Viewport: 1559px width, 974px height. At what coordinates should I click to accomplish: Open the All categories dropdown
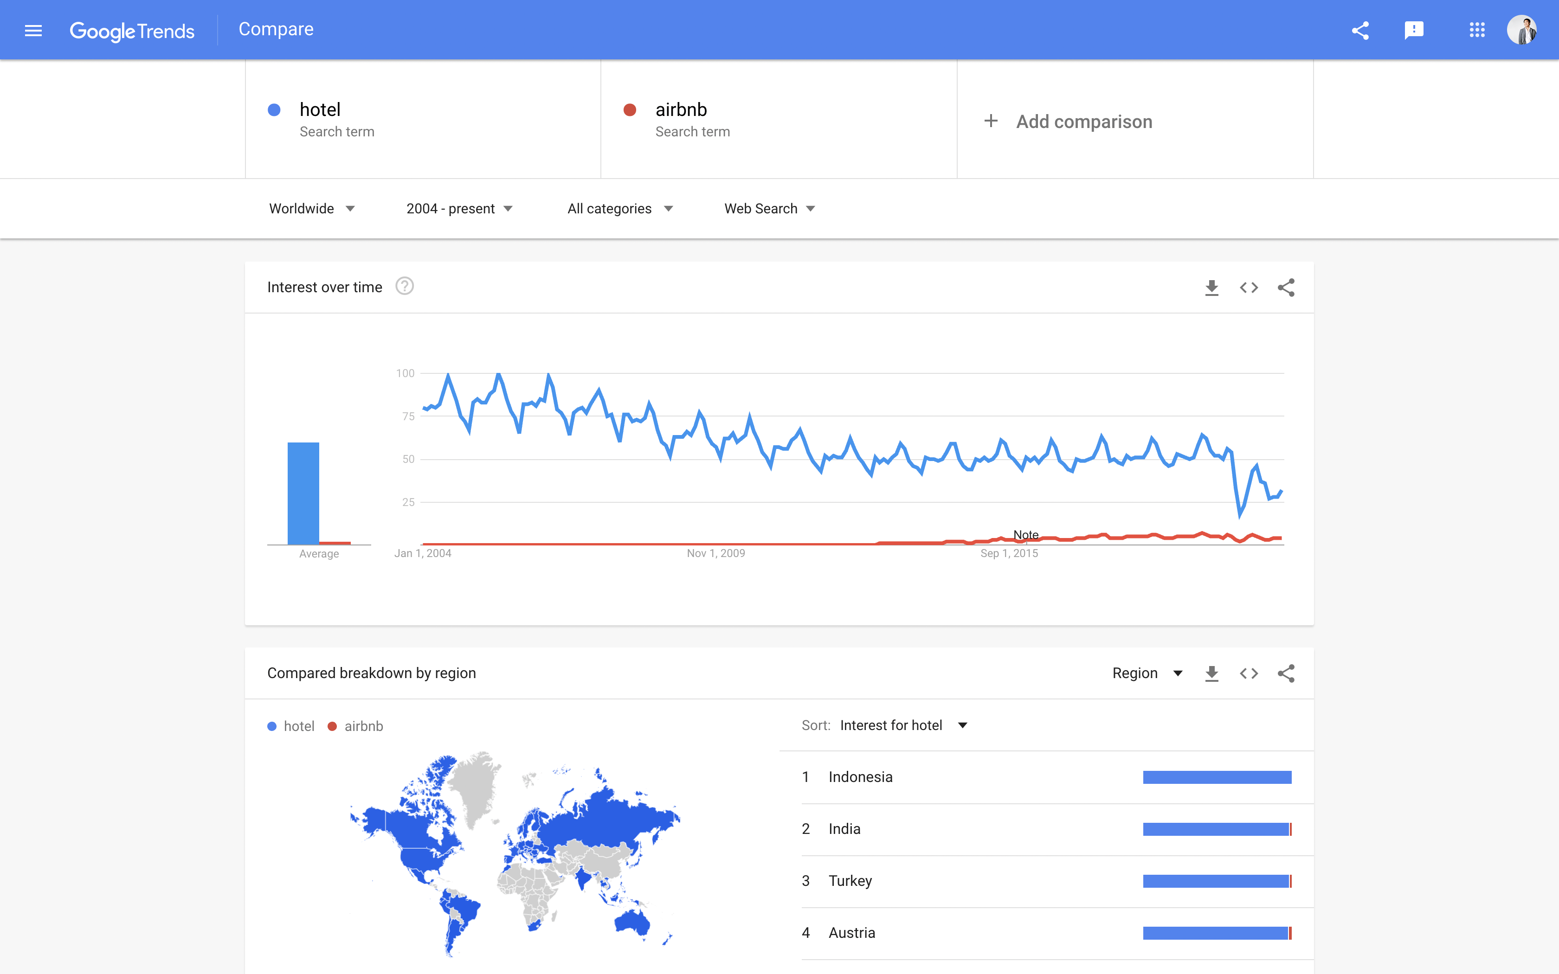tap(620, 209)
